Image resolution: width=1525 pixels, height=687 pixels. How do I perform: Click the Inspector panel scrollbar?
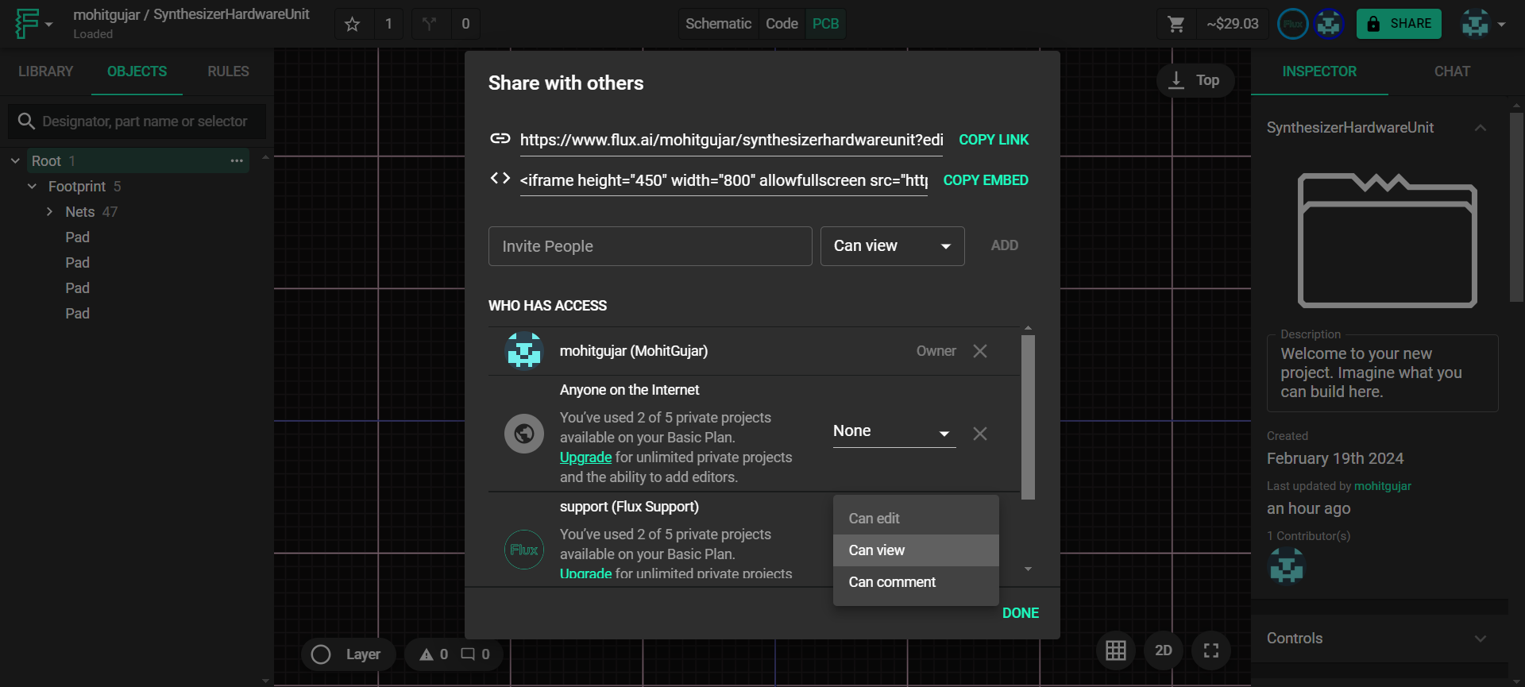(1516, 206)
